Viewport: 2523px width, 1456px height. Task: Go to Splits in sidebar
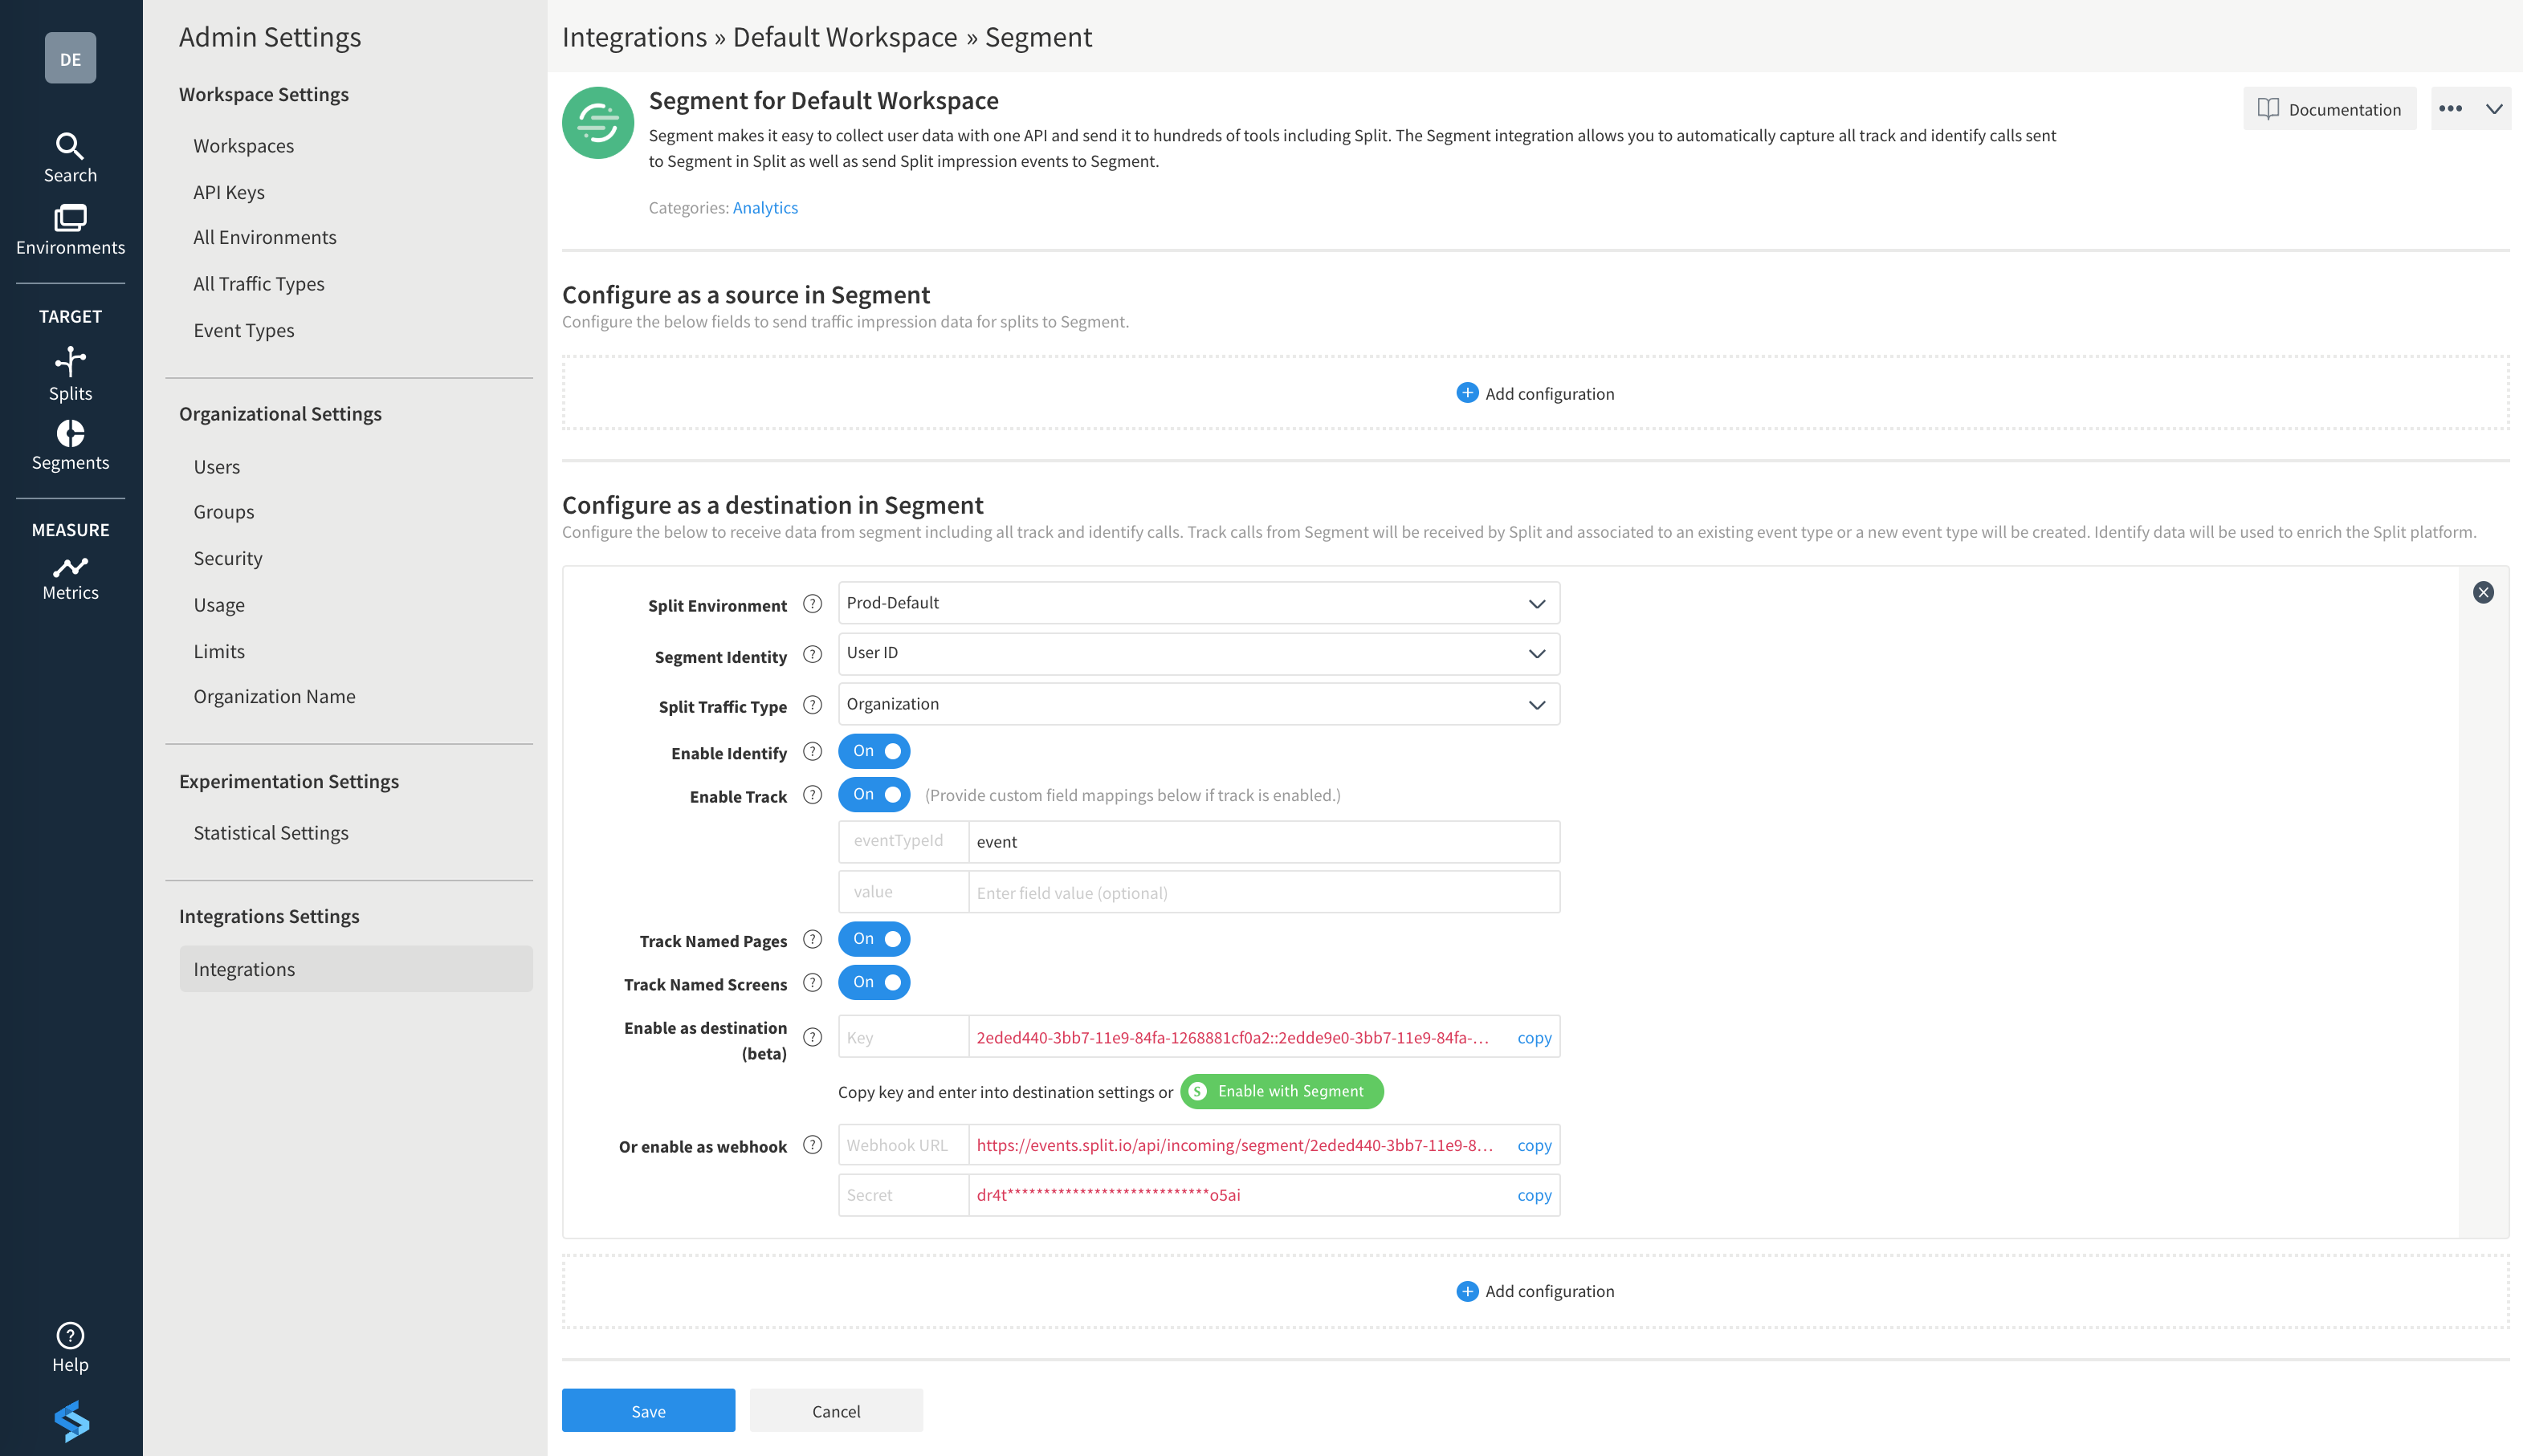[x=70, y=374]
